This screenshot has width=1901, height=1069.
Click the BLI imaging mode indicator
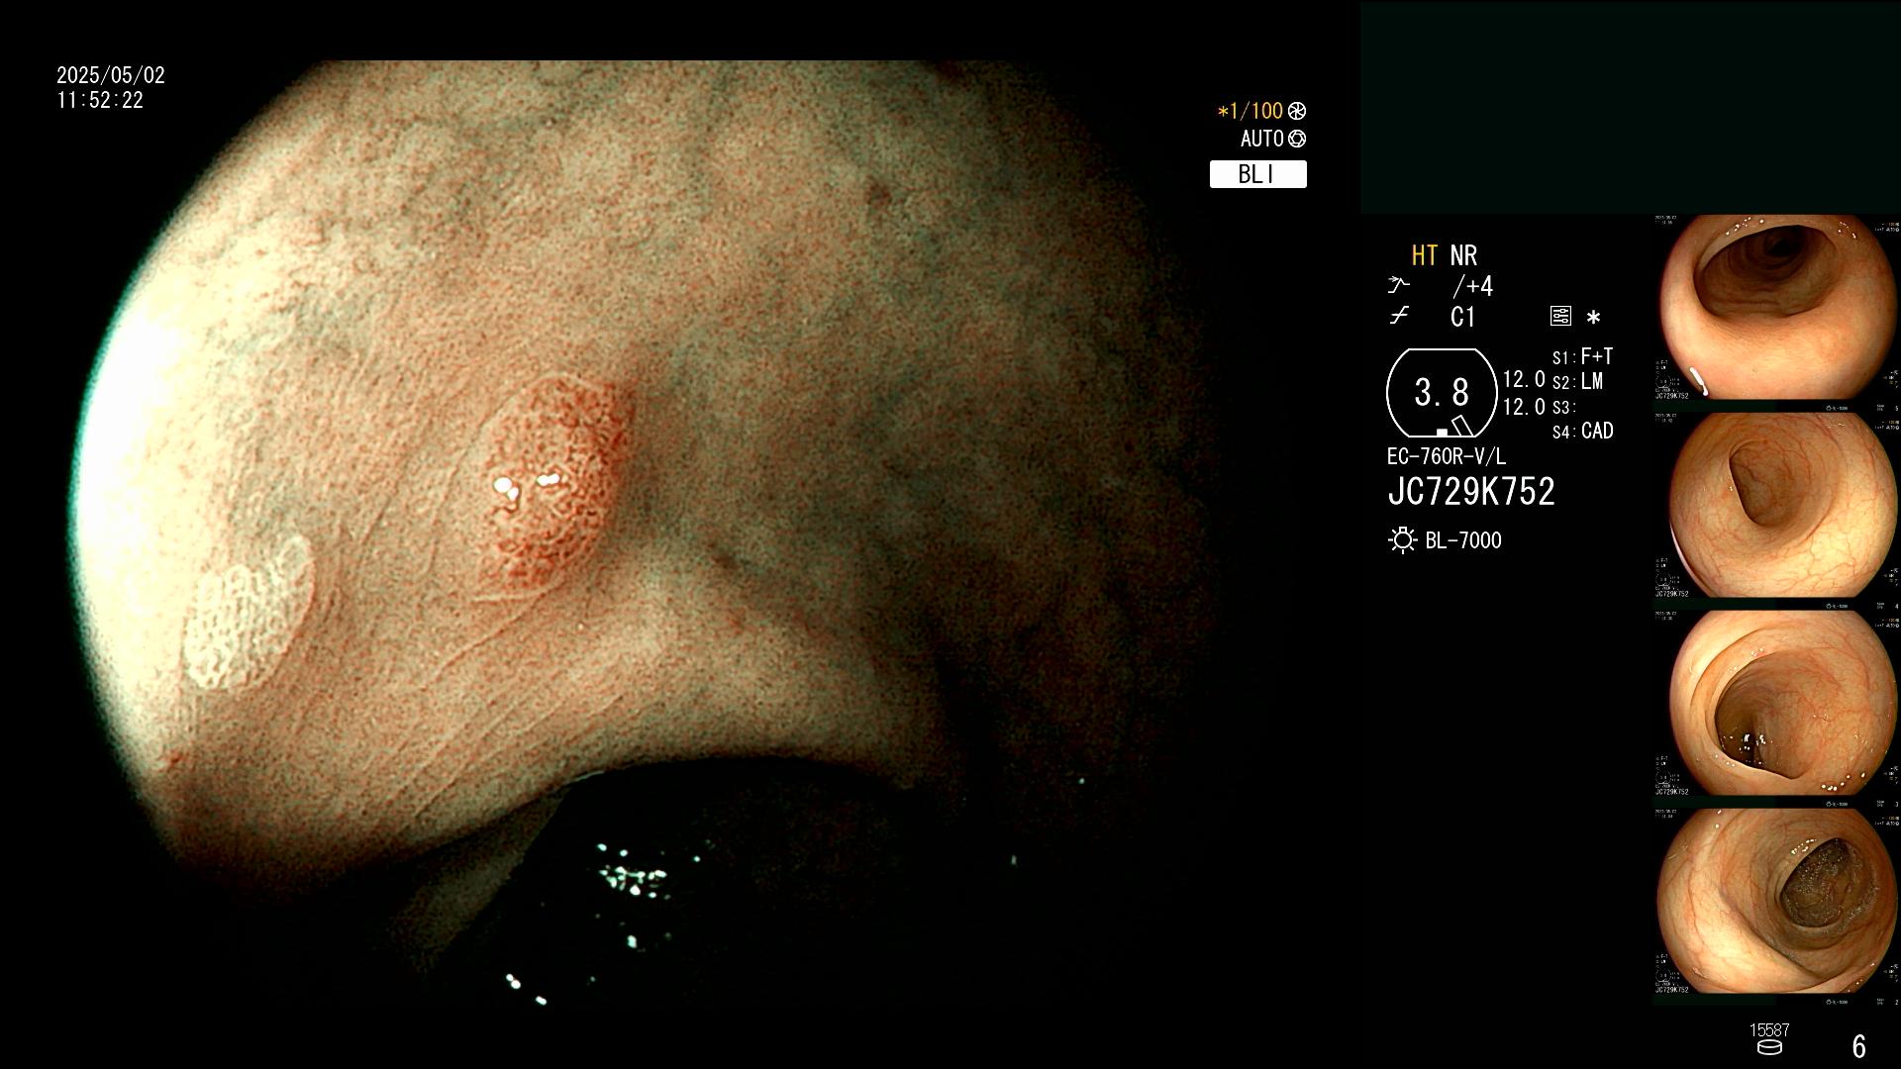tap(1257, 174)
